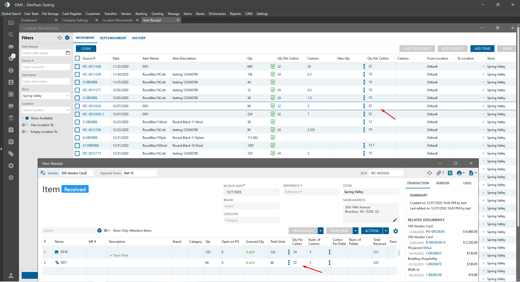Enable the Has Location To toggle
The image size is (520, 282).
tap(25, 125)
